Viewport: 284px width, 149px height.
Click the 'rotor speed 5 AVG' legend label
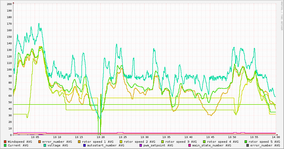[x=264, y=142]
